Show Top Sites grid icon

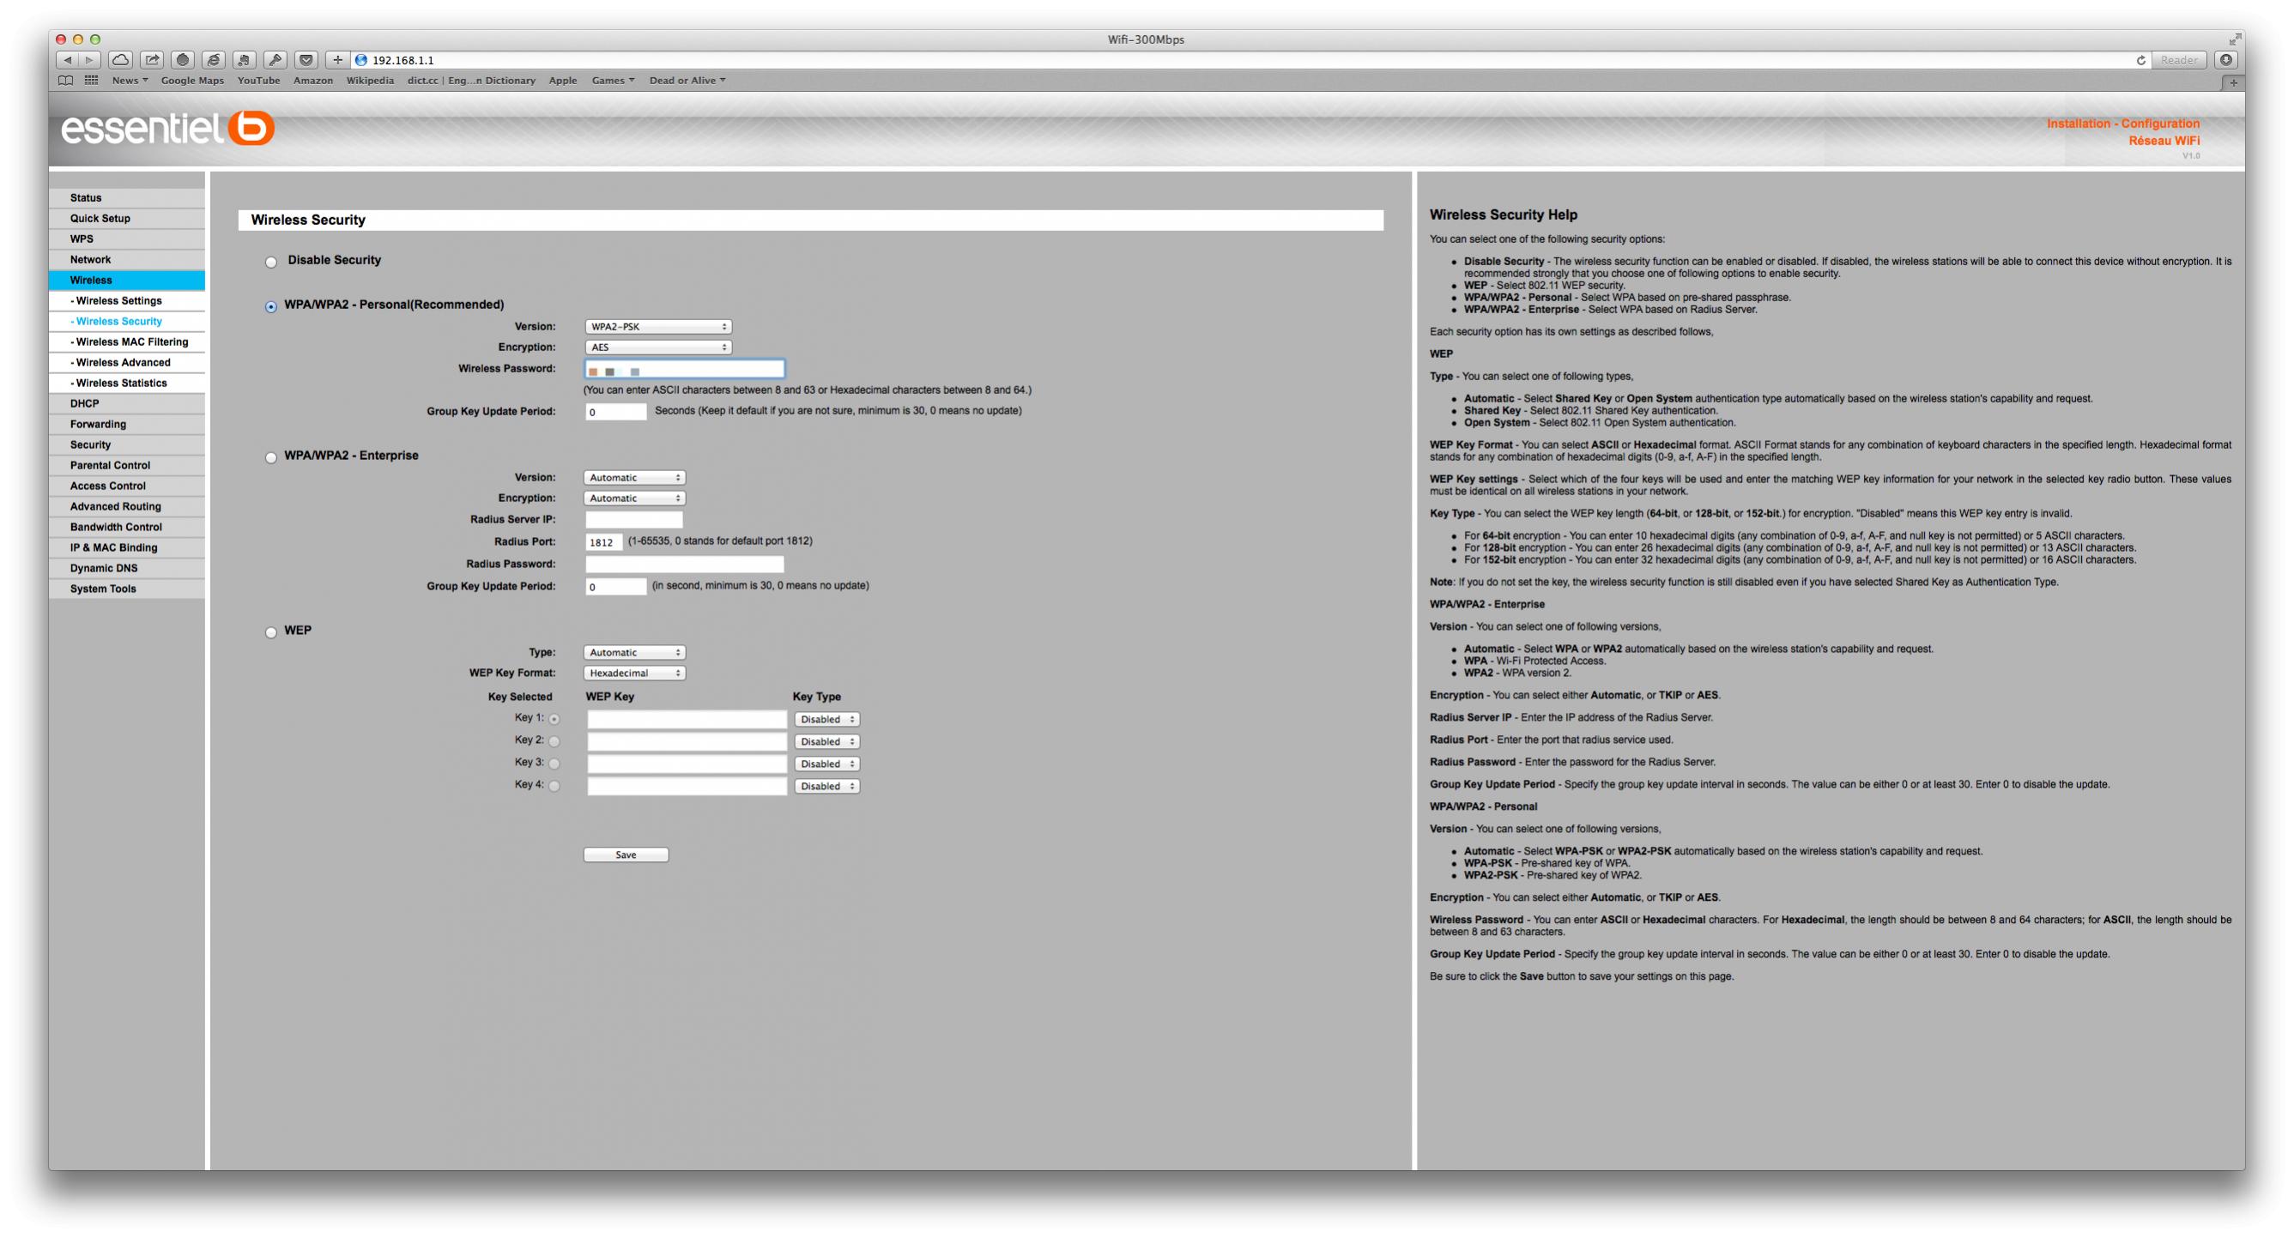(91, 80)
